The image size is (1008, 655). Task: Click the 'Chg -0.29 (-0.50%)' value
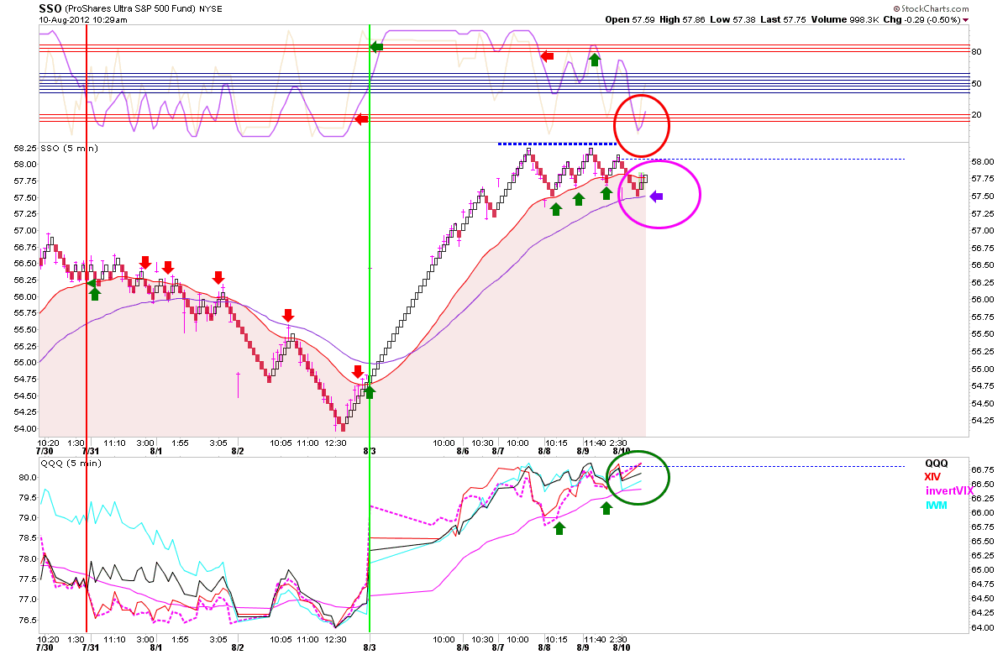click(921, 19)
